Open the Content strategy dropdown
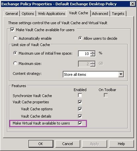The height and width of the screenshot is (151, 137). [121, 74]
